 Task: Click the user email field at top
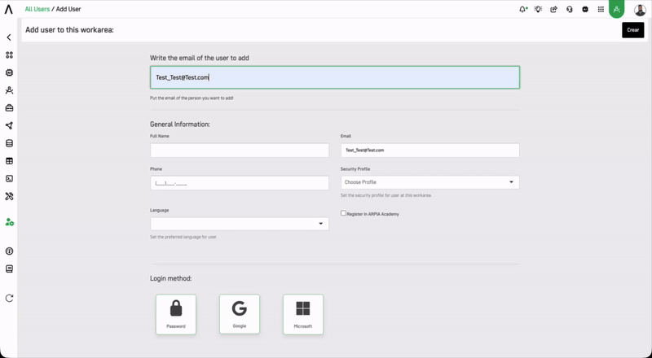(335, 77)
